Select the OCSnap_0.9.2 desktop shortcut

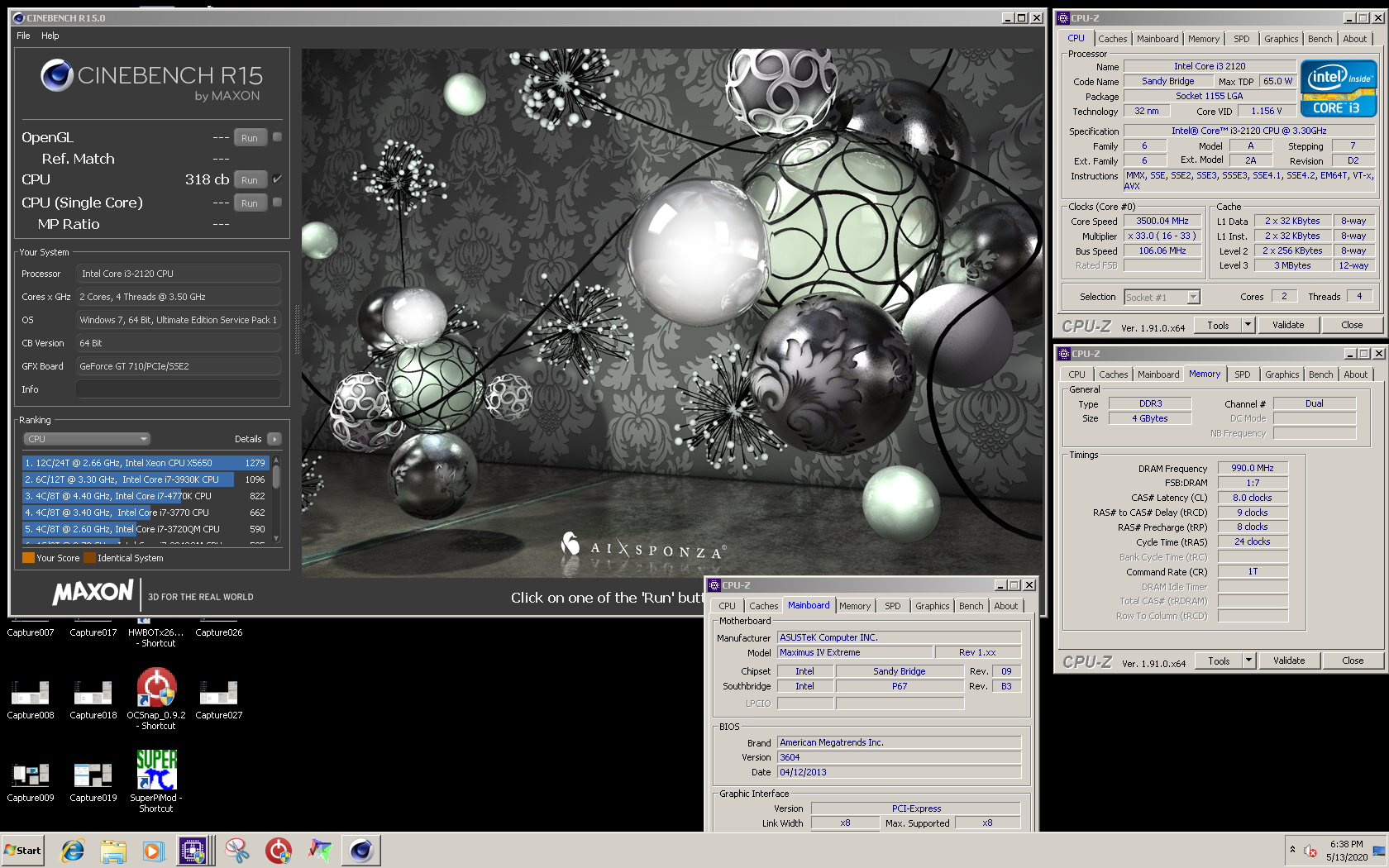(x=156, y=699)
